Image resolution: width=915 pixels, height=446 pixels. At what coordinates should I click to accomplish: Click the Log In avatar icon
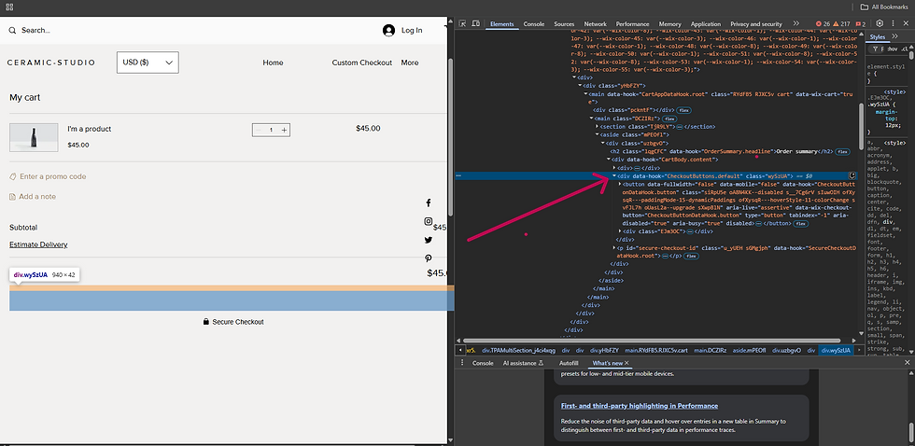pyautogui.click(x=388, y=30)
